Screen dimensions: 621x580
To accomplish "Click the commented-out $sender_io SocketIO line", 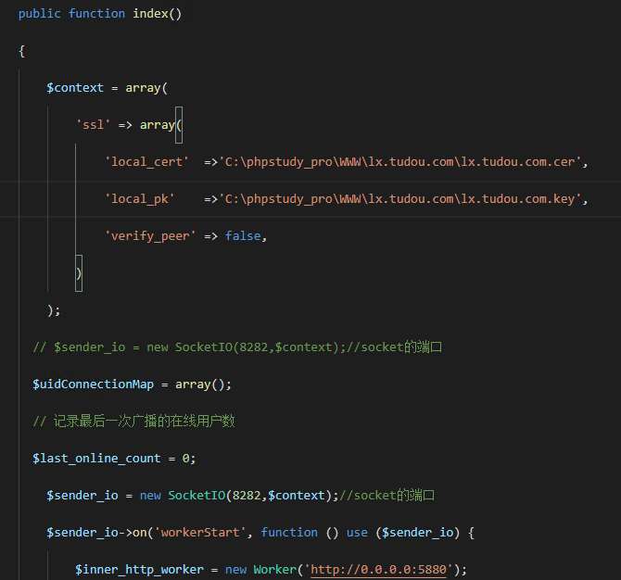I will tap(237, 347).
